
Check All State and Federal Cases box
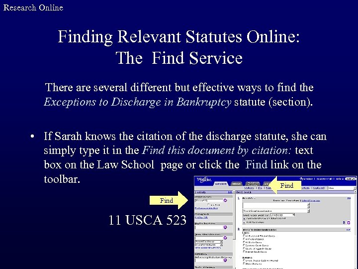(x=244, y=236)
